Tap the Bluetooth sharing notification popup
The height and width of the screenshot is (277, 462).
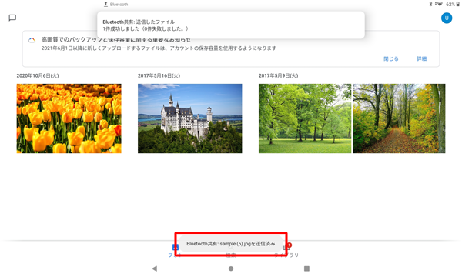tap(231, 25)
